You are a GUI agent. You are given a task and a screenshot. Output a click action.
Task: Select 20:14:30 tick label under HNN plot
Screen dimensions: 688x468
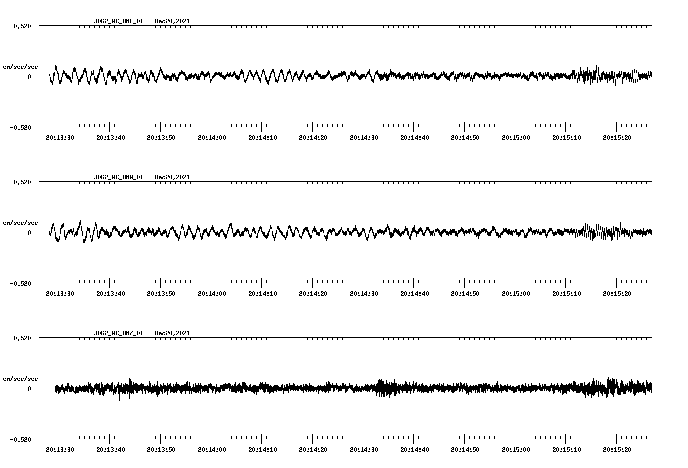click(364, 293)
